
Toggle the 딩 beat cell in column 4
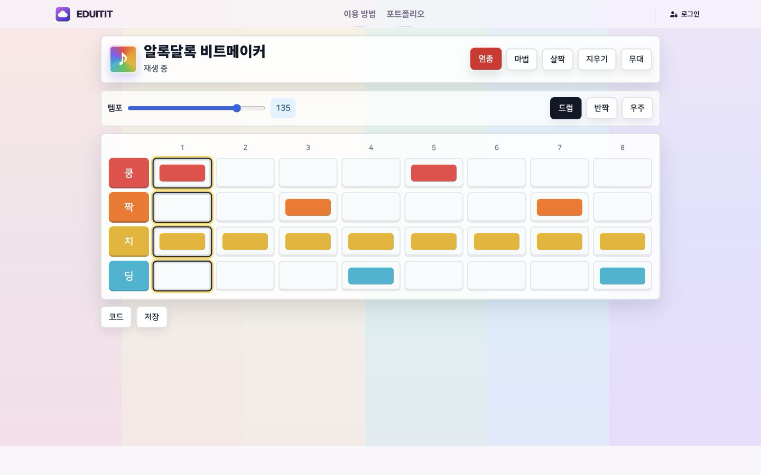coord(371,276)
